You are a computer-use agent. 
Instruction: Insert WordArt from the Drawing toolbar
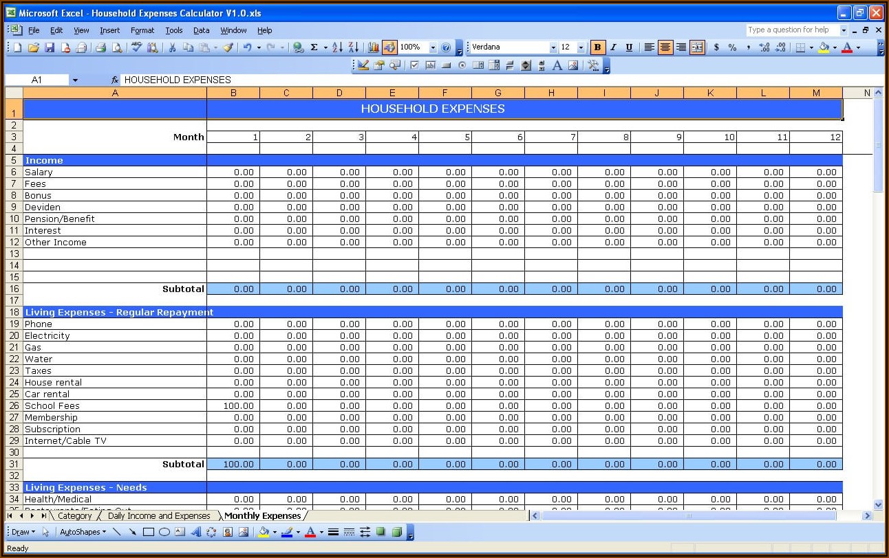[196, 532]
